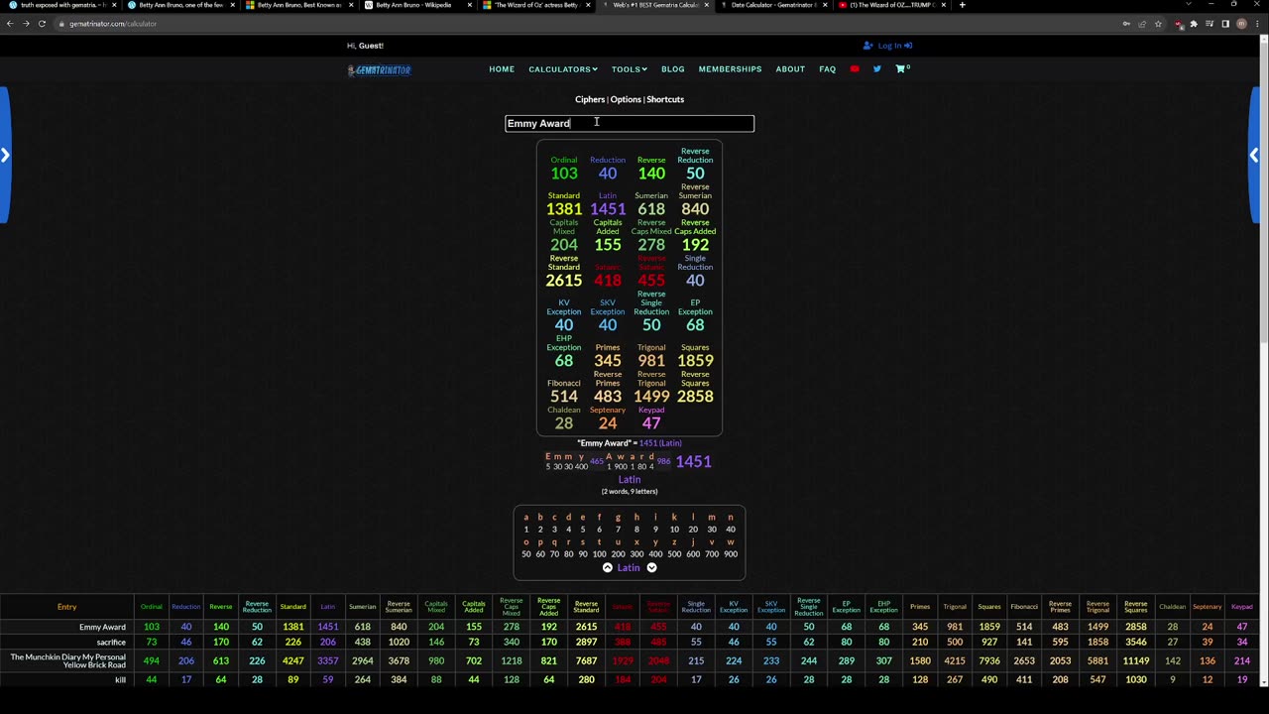This screenshot has width=1269, height=714.
Task: Click the down arrow beside the Latin cipher label
Action: click(651, 568)
